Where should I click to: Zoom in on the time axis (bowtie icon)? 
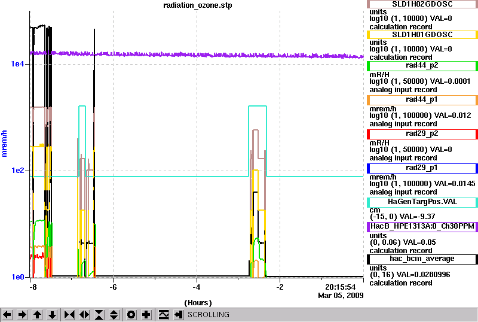coord(69,315)
